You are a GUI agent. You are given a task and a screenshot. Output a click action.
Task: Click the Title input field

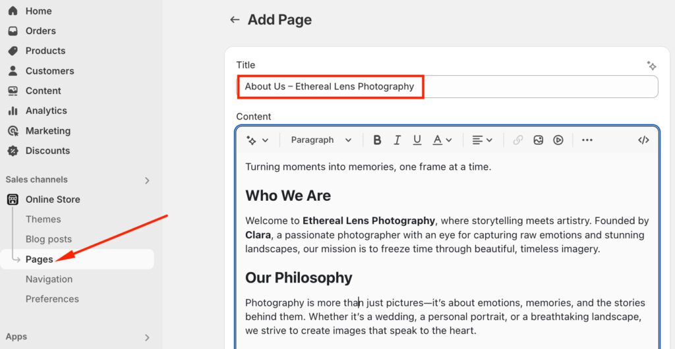(x=527, y=87)
